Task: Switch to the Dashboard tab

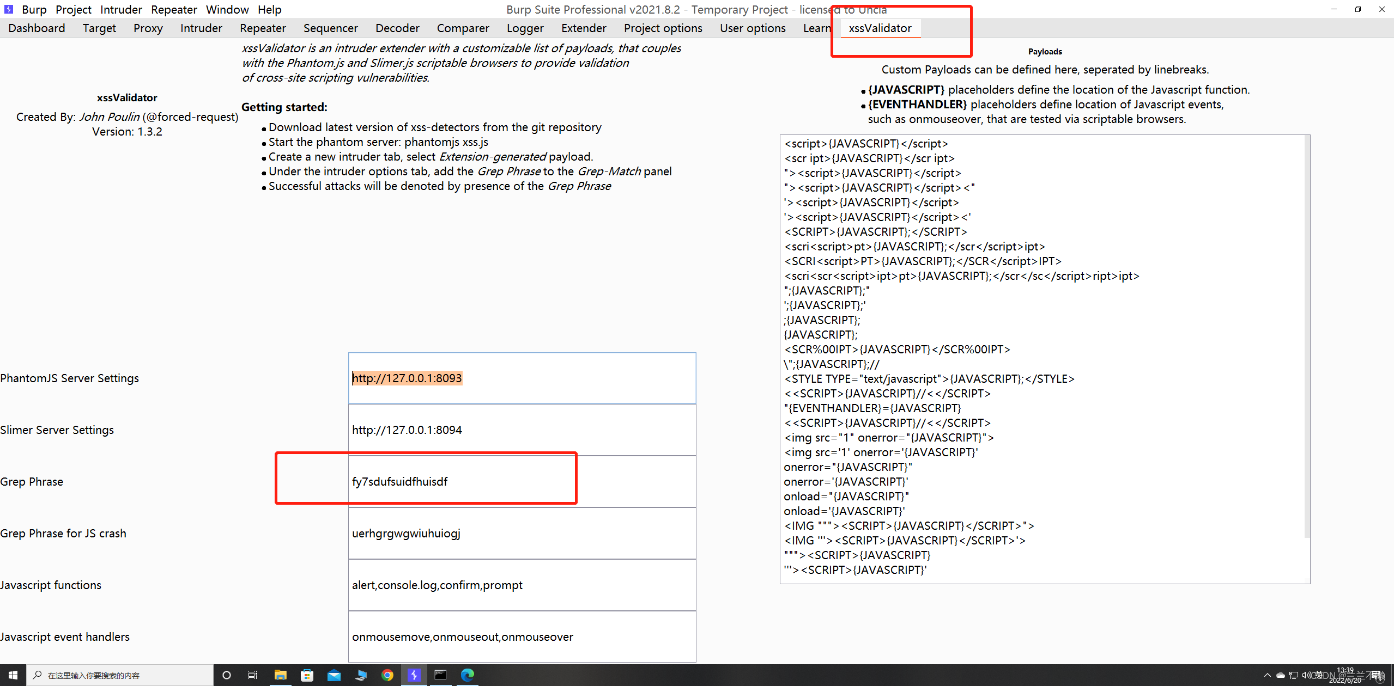Action: pos(37,28)
